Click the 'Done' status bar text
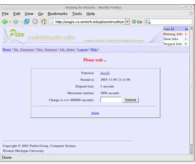Viewport: 195px width, 164px height. click(x=7, y=157)
